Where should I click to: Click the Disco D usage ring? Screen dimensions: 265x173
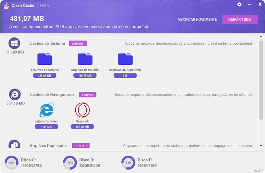(x=70, y=163)
